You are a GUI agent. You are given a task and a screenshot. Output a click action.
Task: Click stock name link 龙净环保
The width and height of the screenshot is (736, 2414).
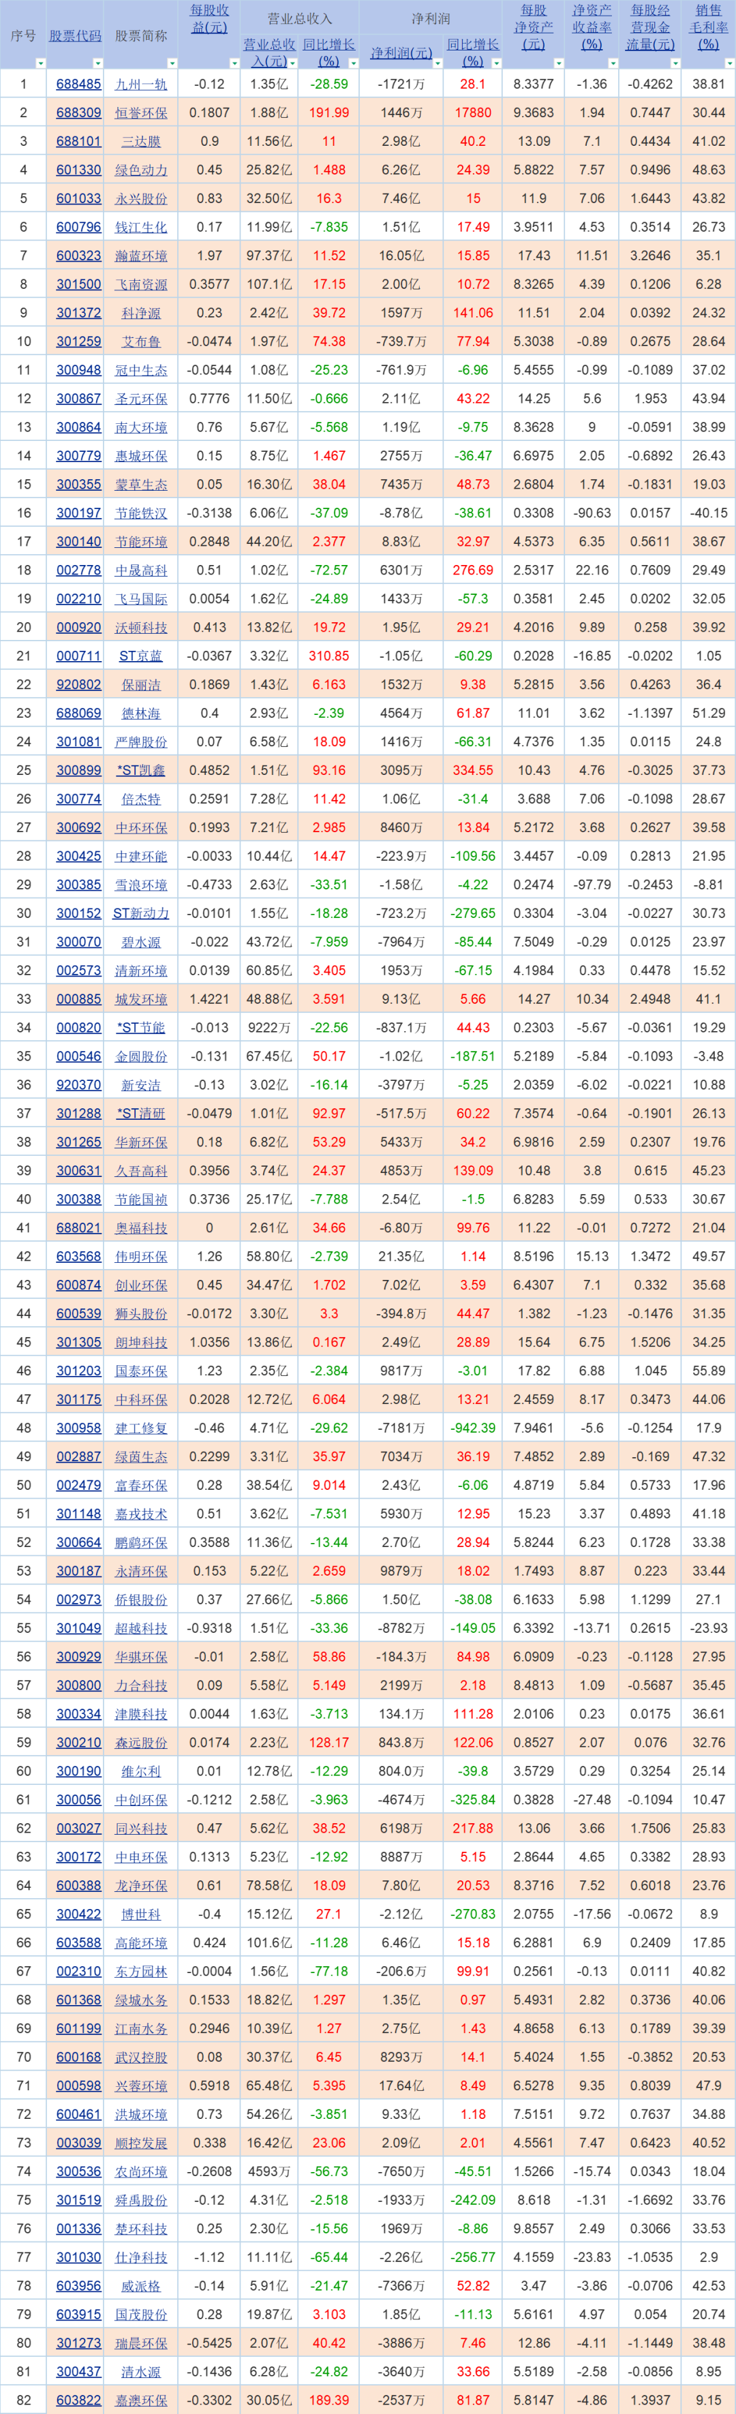coord(142,1885)
